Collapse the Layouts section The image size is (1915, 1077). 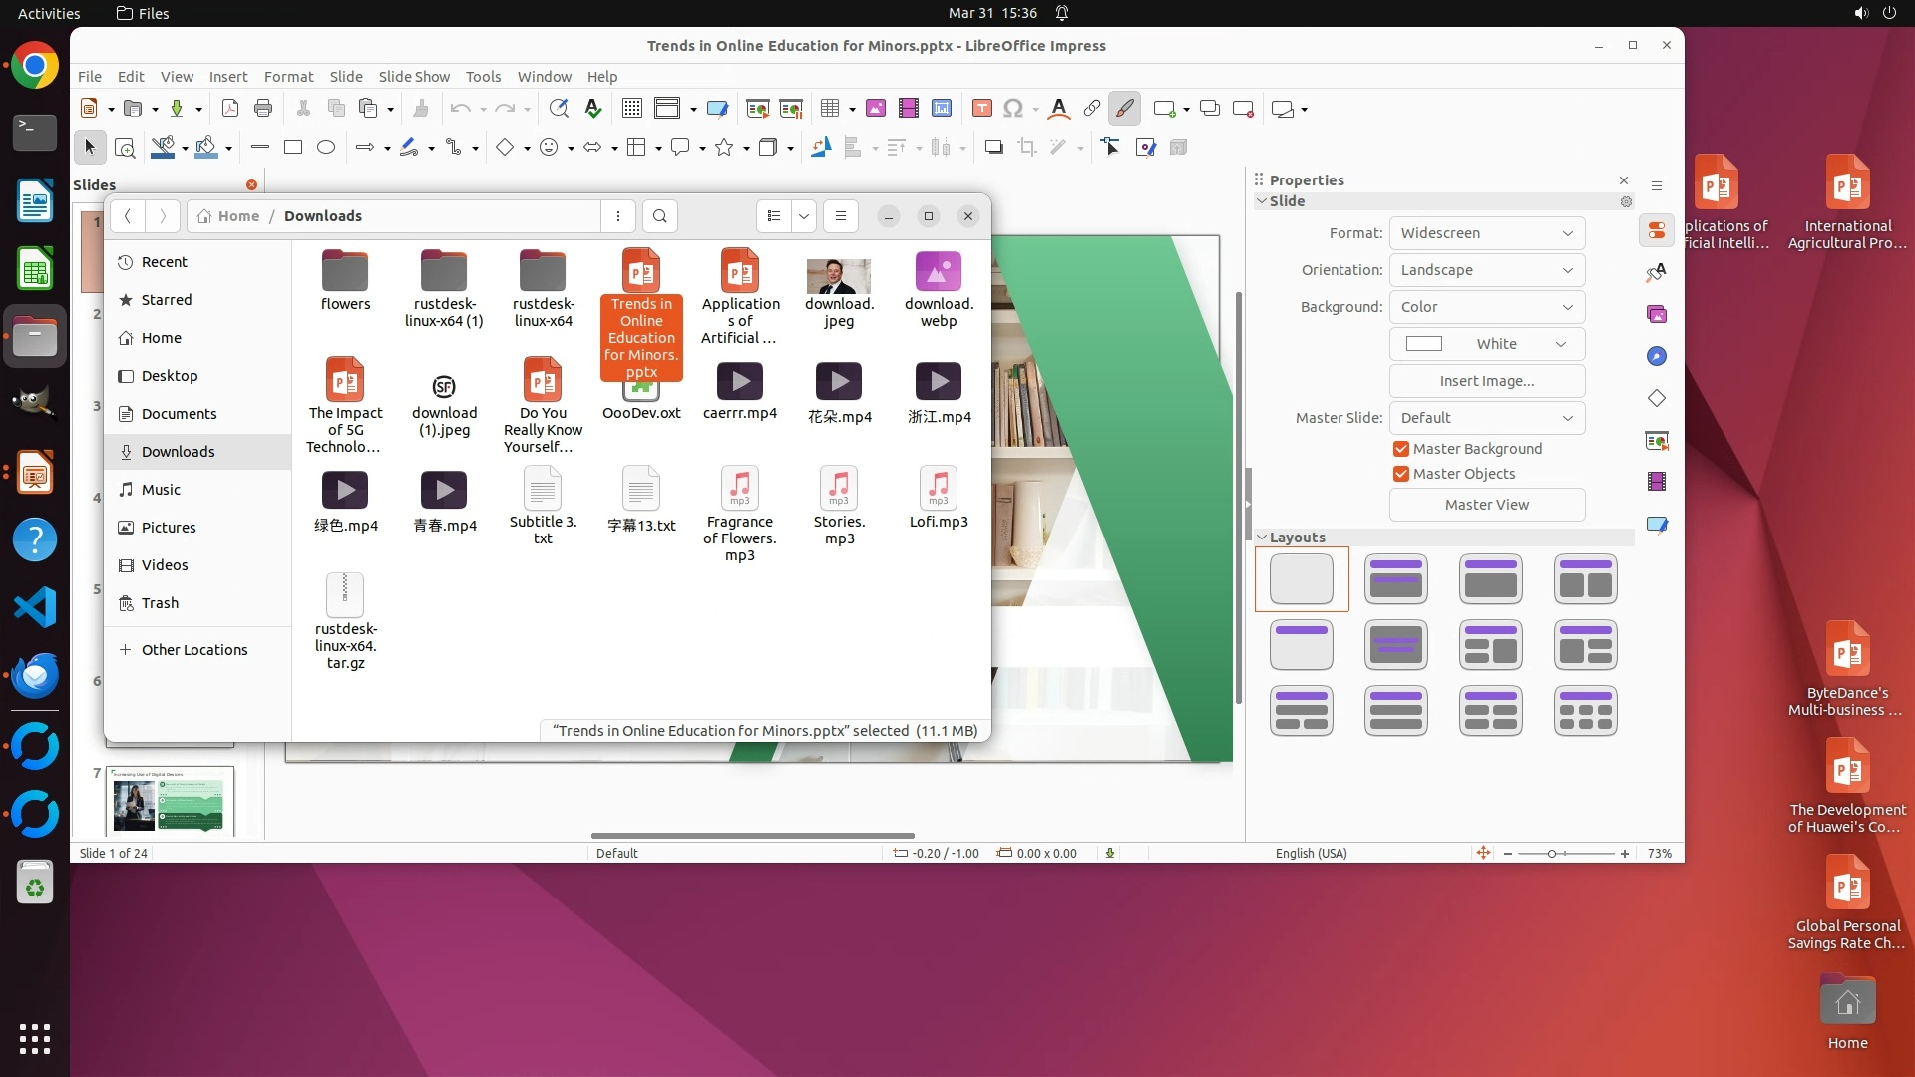click(x=1262, y=538)
